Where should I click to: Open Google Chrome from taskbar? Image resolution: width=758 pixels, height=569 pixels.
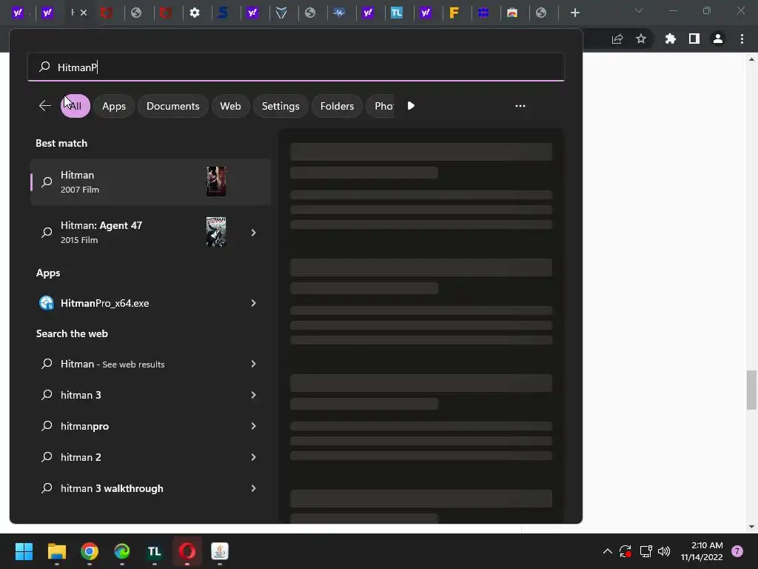pos(90,551)
